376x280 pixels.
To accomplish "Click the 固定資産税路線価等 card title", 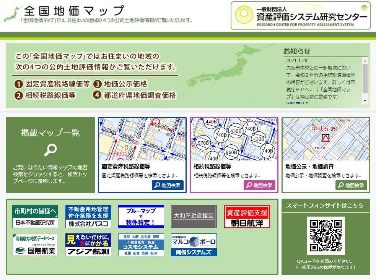I will click(x=126, y=167).
